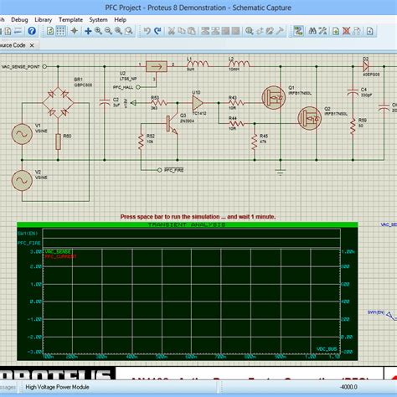Click the Zoom In magnifier
Viewport: 397px width, 397px height.
pyautogui.click(x=98, y=31)
